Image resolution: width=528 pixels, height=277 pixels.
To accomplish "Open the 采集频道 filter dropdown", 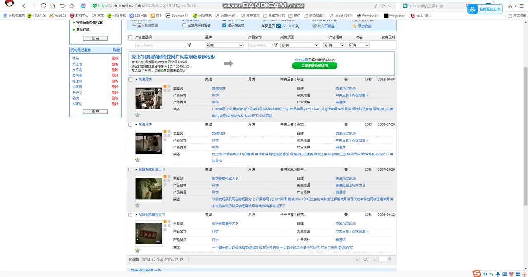I will click(300, 45).
